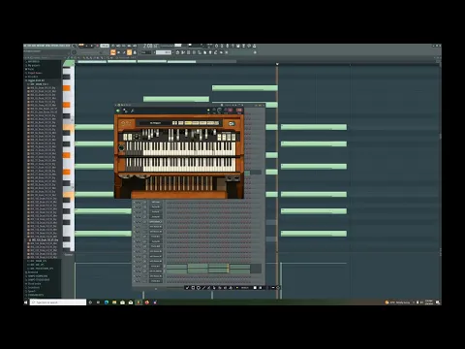Click the wrench settings icon in the plugin wrapper
465x349 pixels.
coord(133,111)
